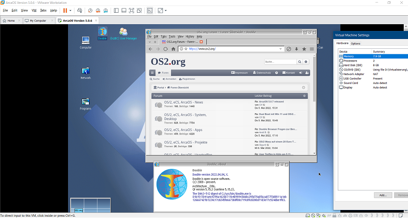
Task: Click the Add... button in VM Settings
Action: click(x=383, y=195)
